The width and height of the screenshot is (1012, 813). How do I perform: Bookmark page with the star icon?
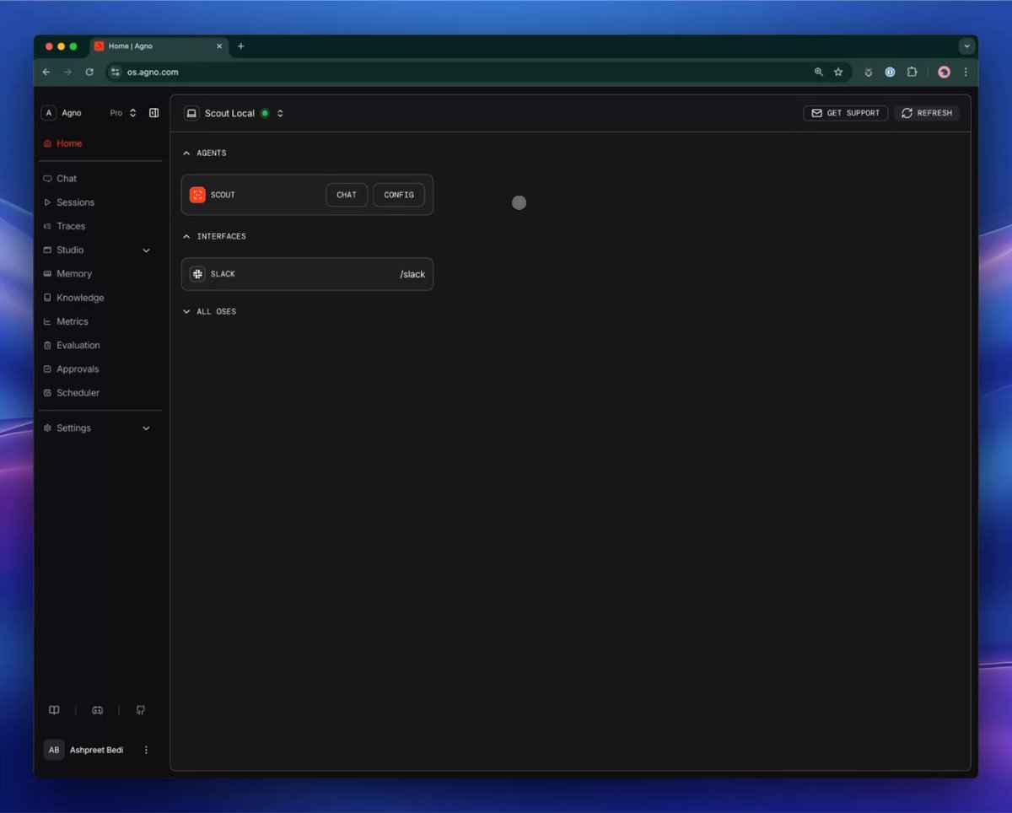point(838,73)
